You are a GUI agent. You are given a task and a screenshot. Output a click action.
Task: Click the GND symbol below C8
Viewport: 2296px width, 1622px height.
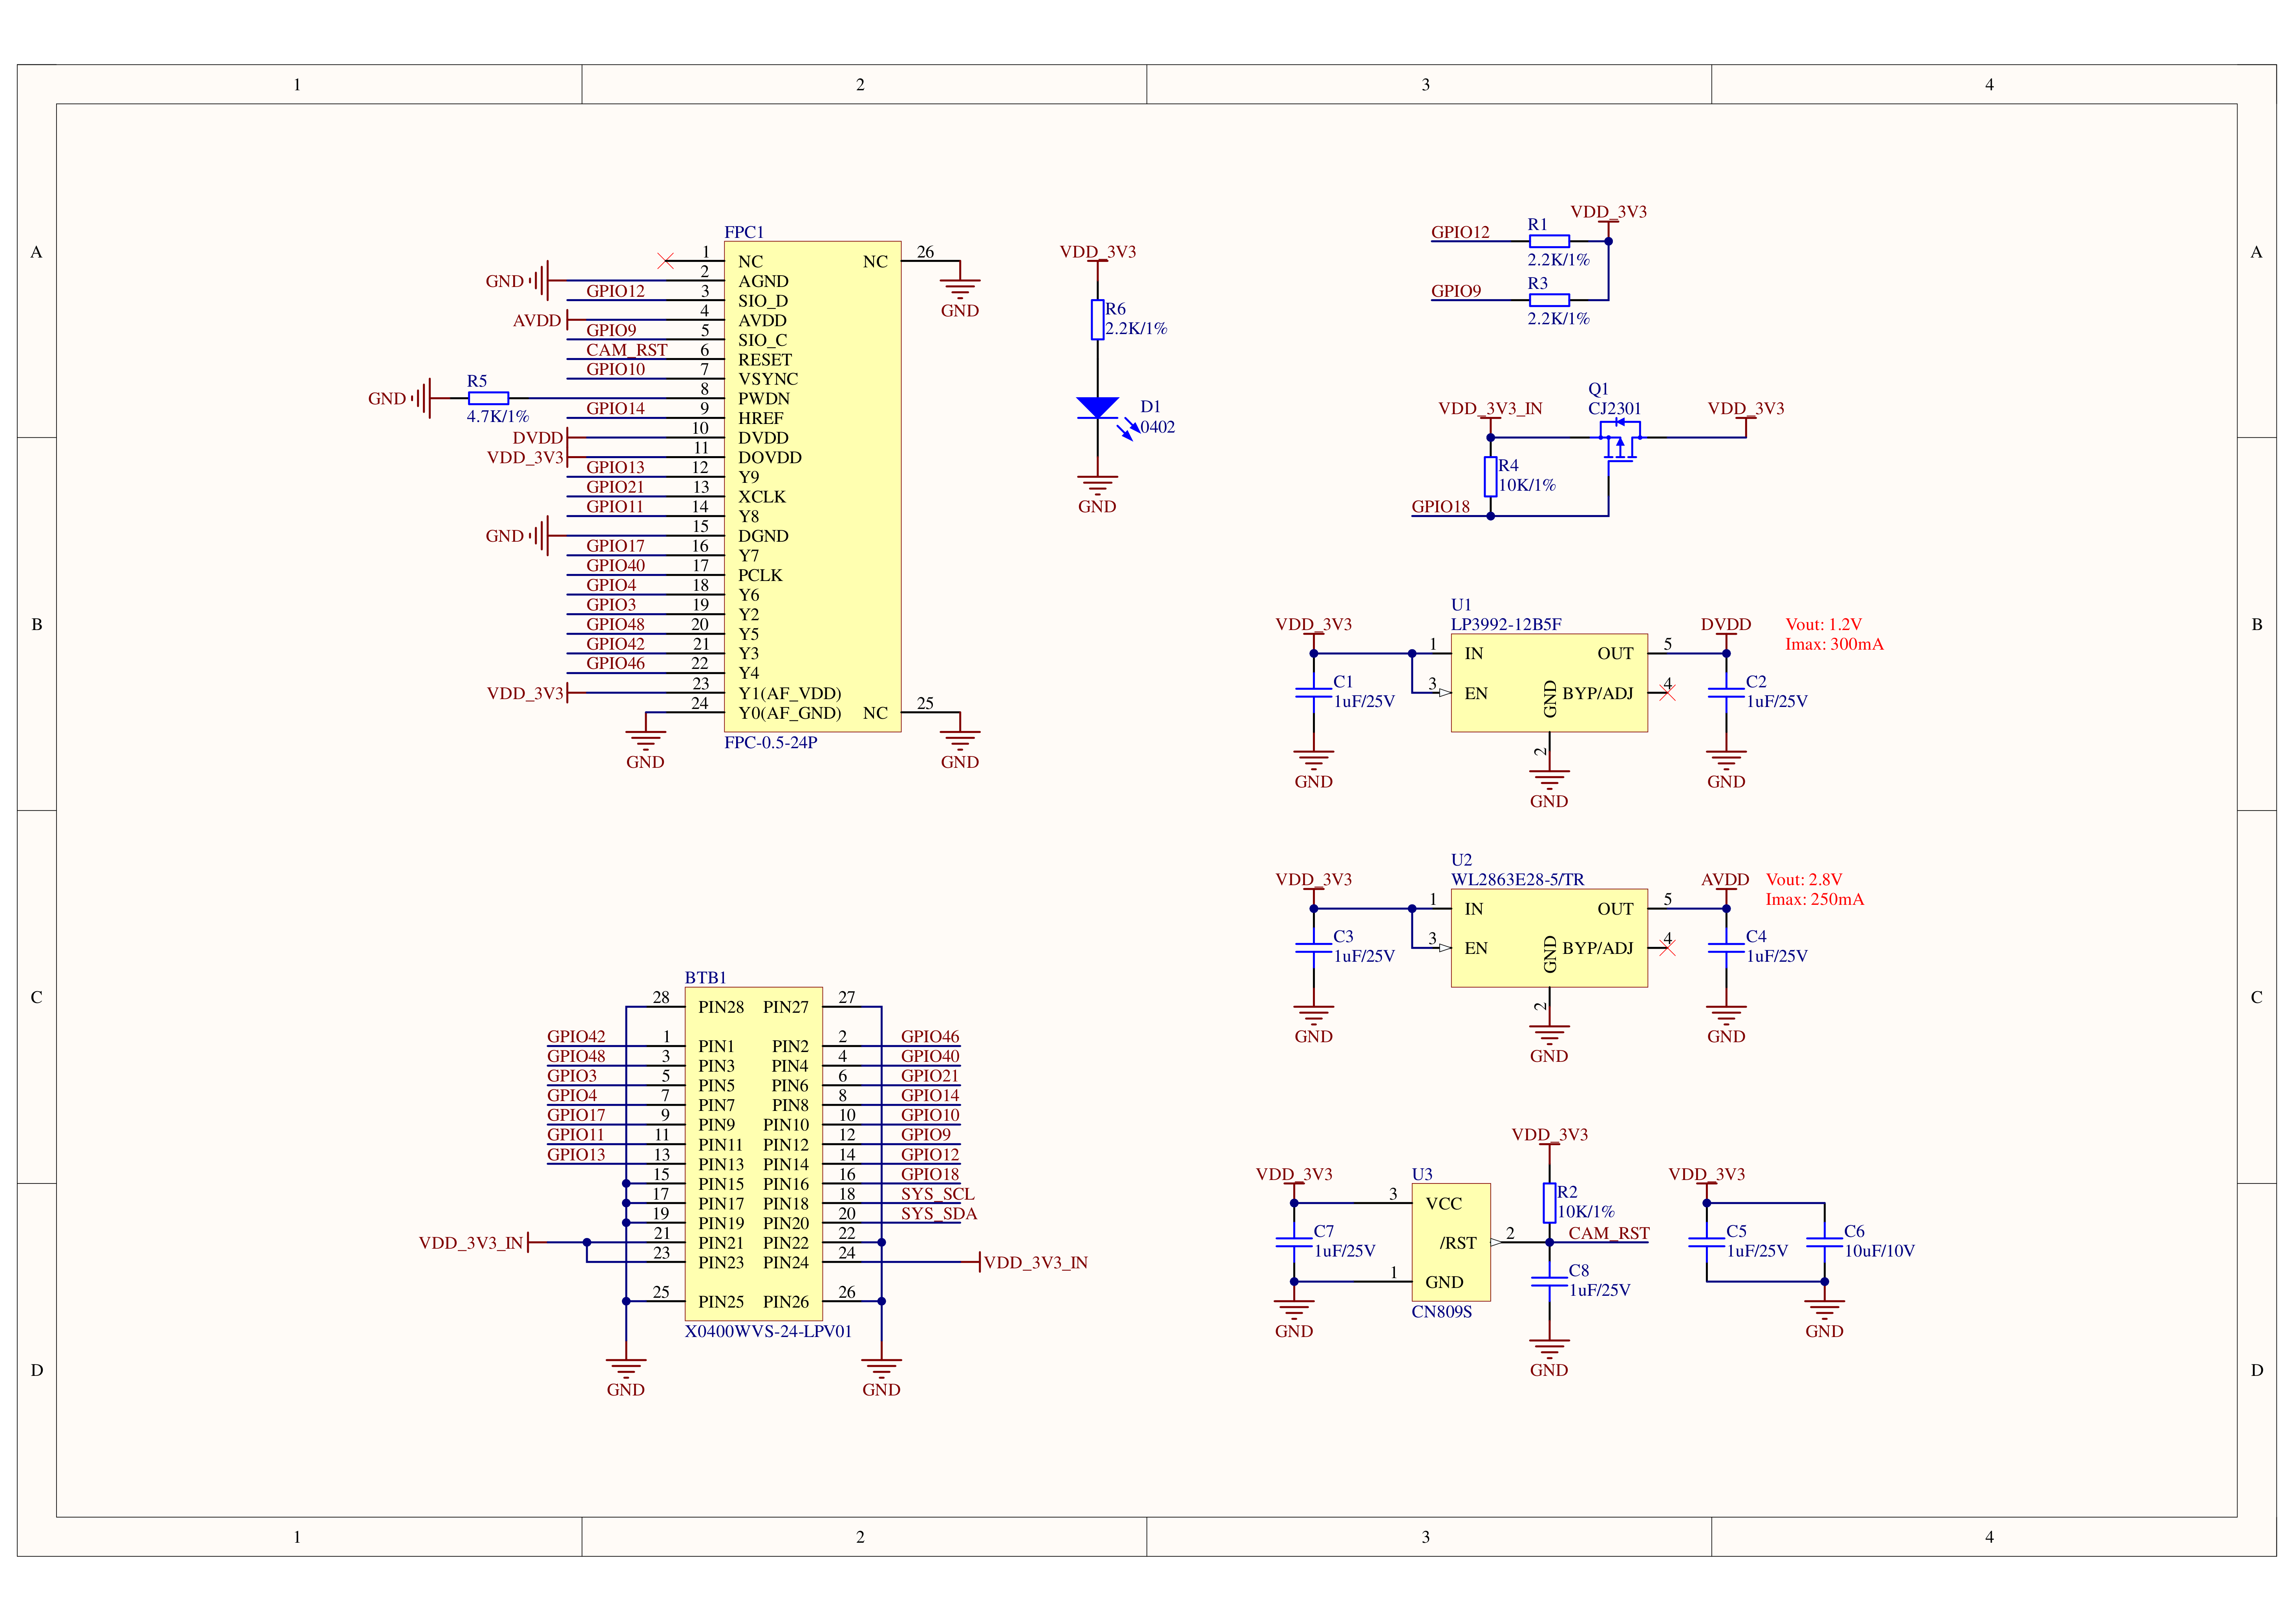click(1549, 1349)
